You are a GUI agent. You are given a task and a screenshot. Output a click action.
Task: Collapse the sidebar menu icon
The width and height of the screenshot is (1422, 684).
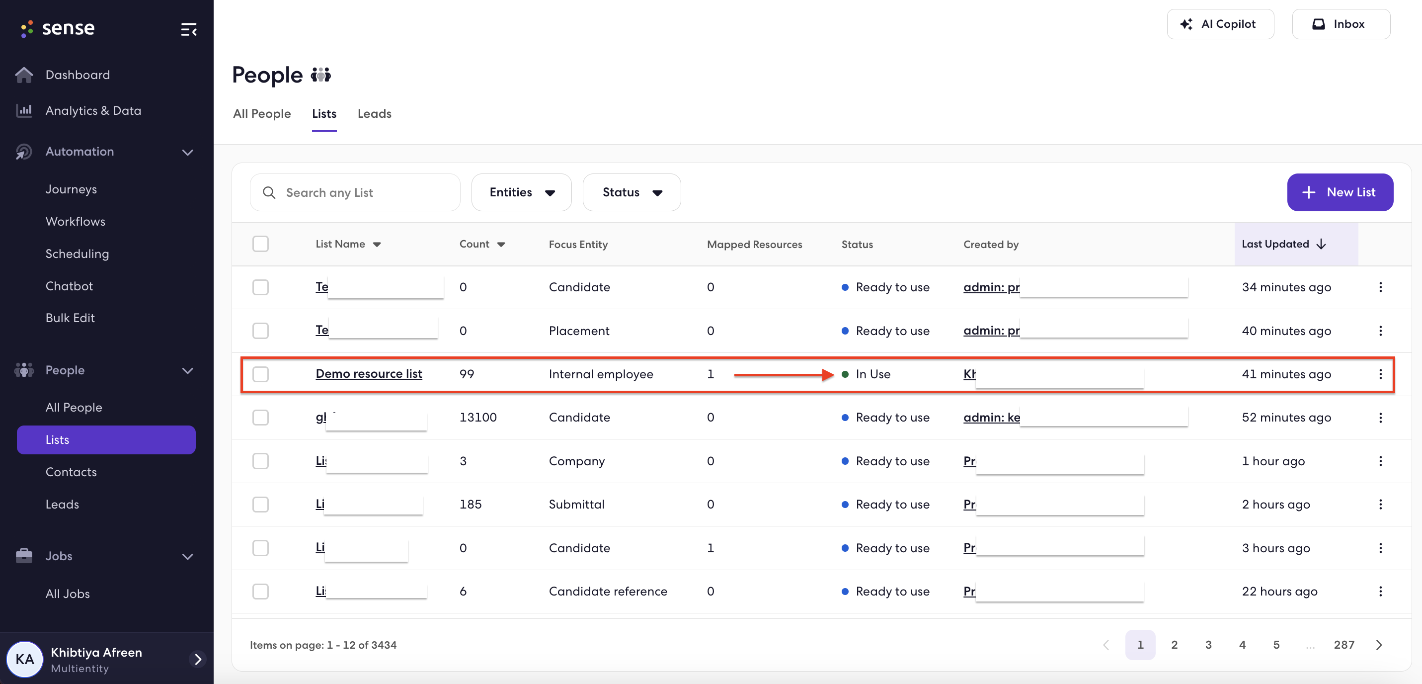189,29
